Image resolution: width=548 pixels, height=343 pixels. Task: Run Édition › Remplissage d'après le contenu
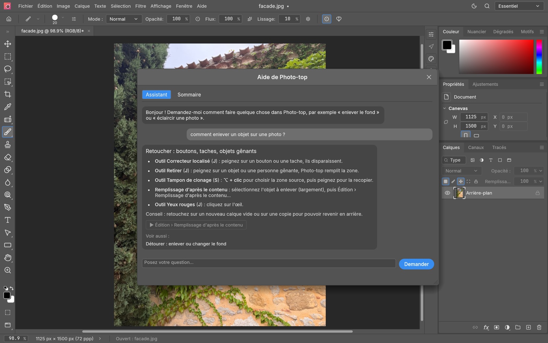[196, 225]
